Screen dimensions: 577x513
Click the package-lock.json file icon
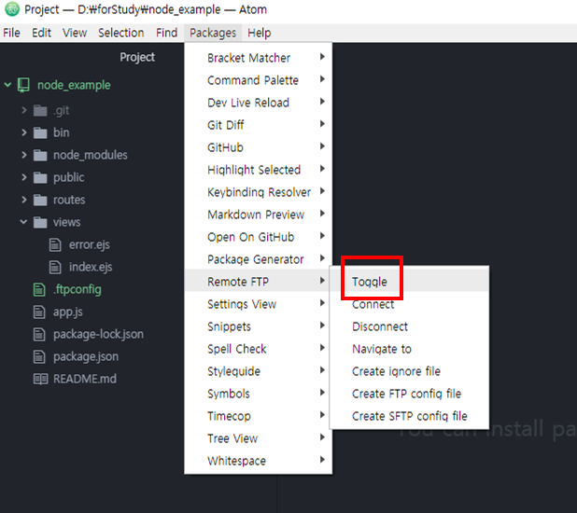39,334
